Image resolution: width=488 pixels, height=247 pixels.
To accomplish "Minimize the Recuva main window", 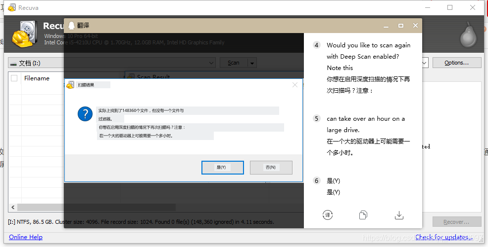I will (x=428, y=7).
